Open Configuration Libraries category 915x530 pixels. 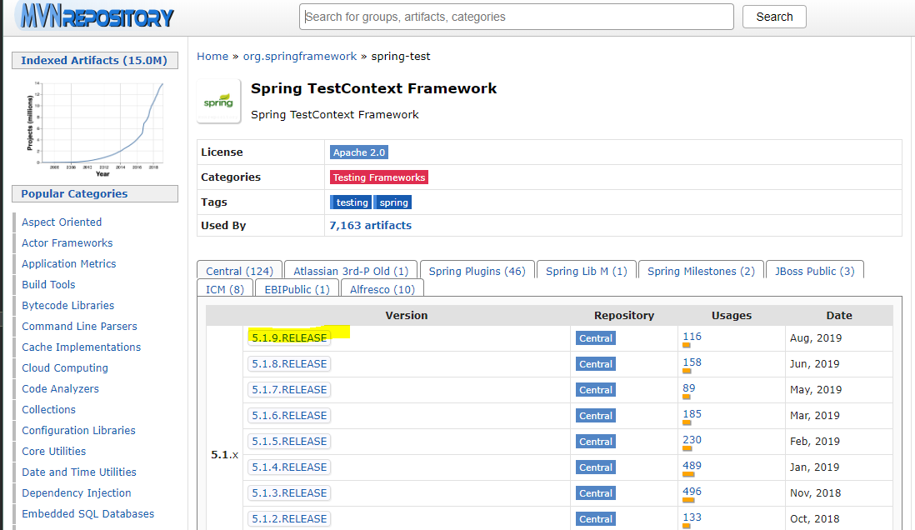pos(78,430)
